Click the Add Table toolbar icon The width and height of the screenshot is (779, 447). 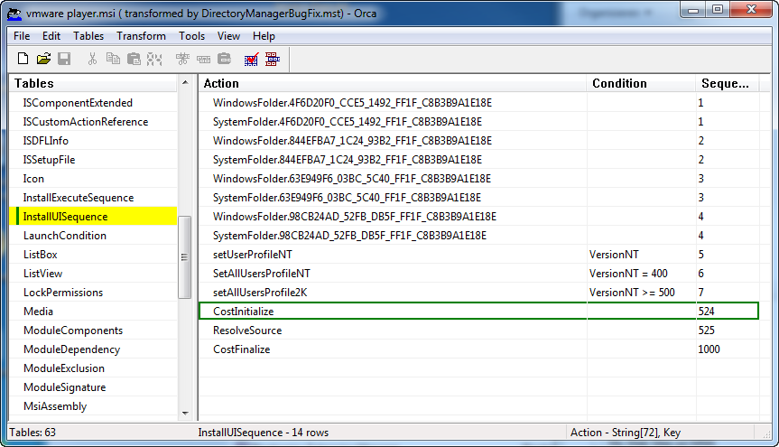(182, 59)
